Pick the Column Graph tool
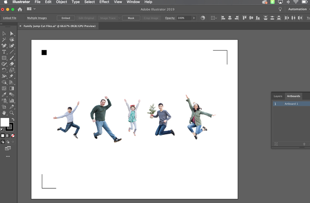The height and width of the screenshot is (203, 310). (x=12, y=101)
